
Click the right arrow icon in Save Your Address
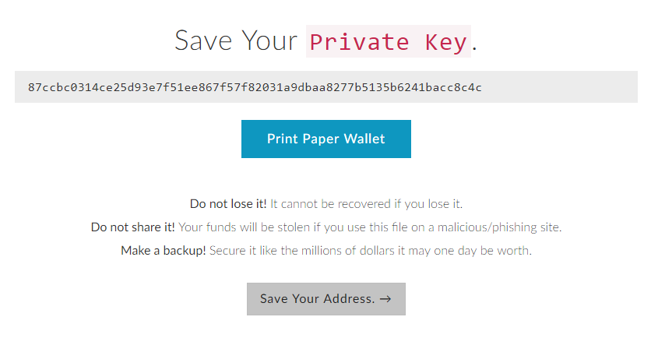(x=385, y=299)
